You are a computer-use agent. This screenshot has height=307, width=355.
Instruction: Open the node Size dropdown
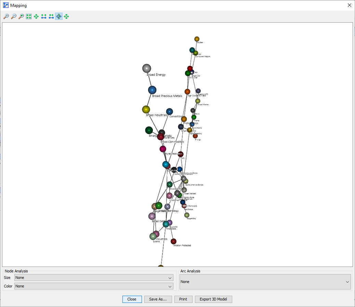pos(94,278)
